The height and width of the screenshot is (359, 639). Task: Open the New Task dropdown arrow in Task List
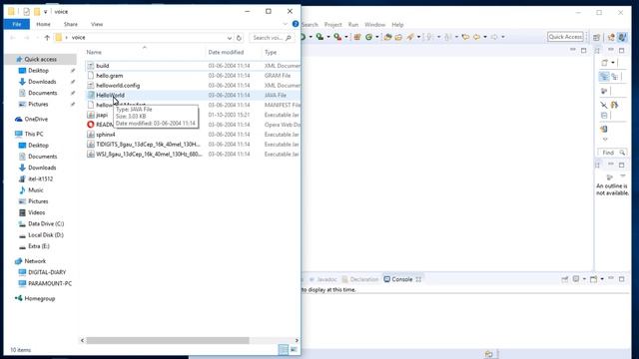click(x=613, y=63)
